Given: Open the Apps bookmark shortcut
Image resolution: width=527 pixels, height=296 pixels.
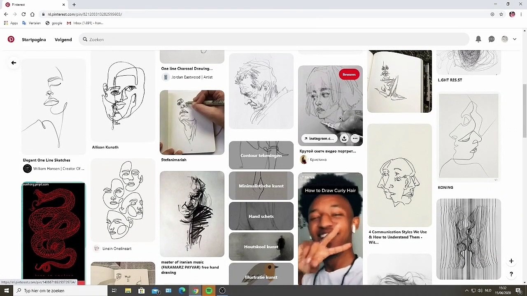Looking at the screenshot, I should (11, 23).
